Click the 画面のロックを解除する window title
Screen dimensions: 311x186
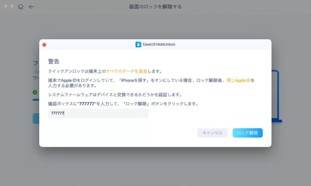pyautogui.click(x=155, y=7)
